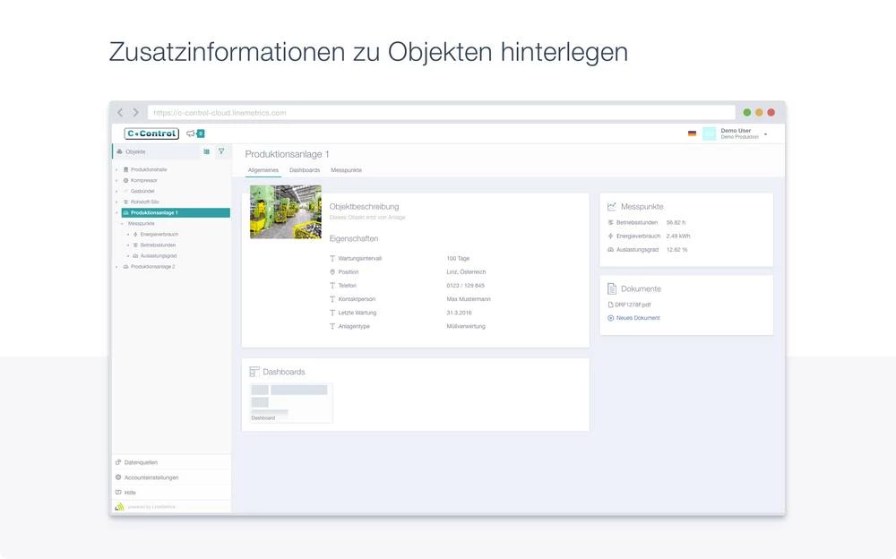Open the Dashboard thumbnail preview
Screen dimensions: 896x559
pyautogui.click(x=291, y=402)
